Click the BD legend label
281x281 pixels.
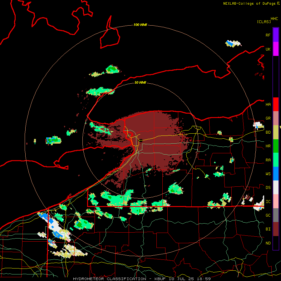click(268, 132)
